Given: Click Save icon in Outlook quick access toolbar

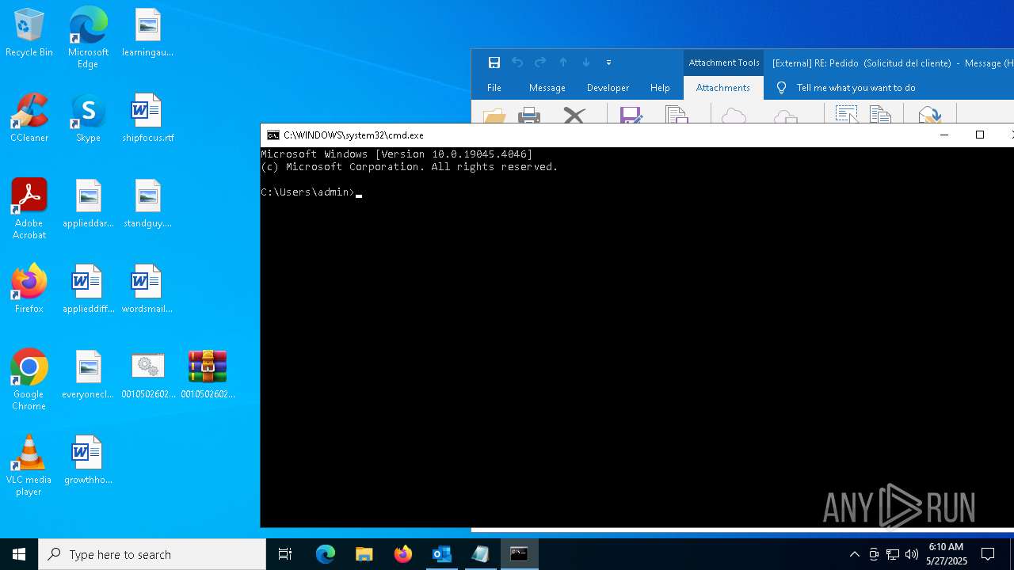Looking at the screenshot, I should coord(494,63).
